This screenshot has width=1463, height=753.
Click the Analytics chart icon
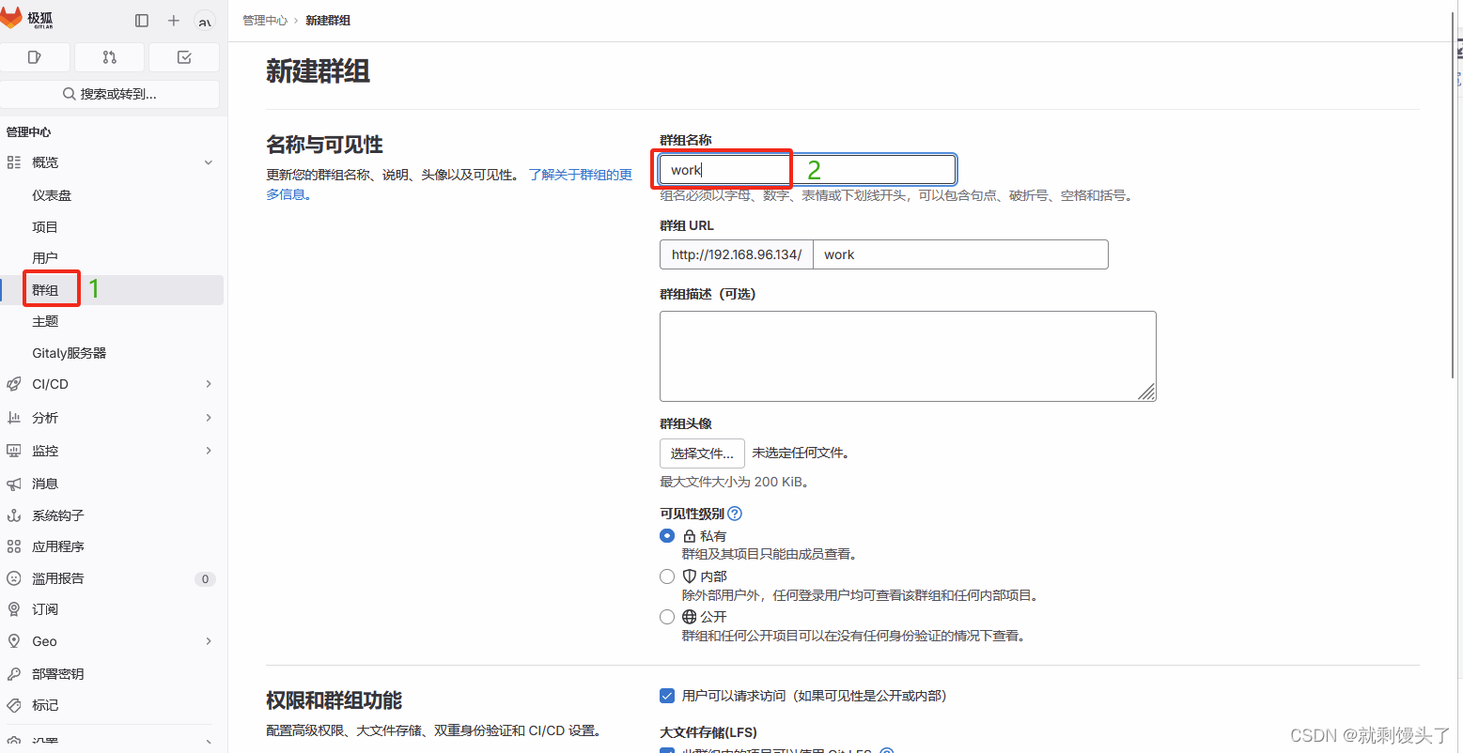point(14,418)
